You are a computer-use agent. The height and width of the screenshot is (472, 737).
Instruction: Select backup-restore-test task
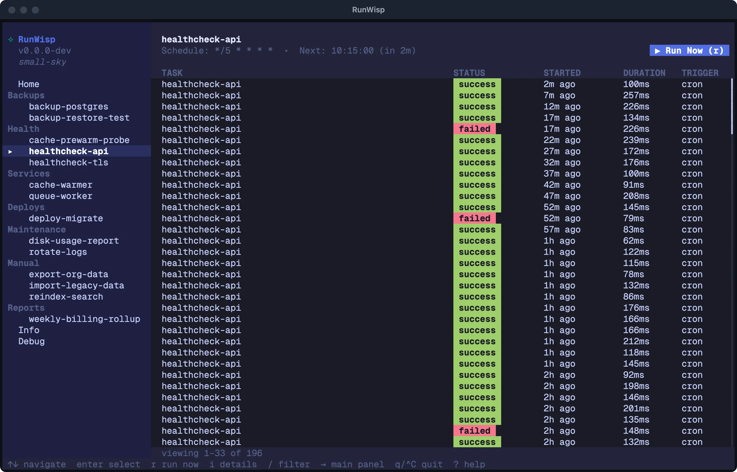pos(79,118)
